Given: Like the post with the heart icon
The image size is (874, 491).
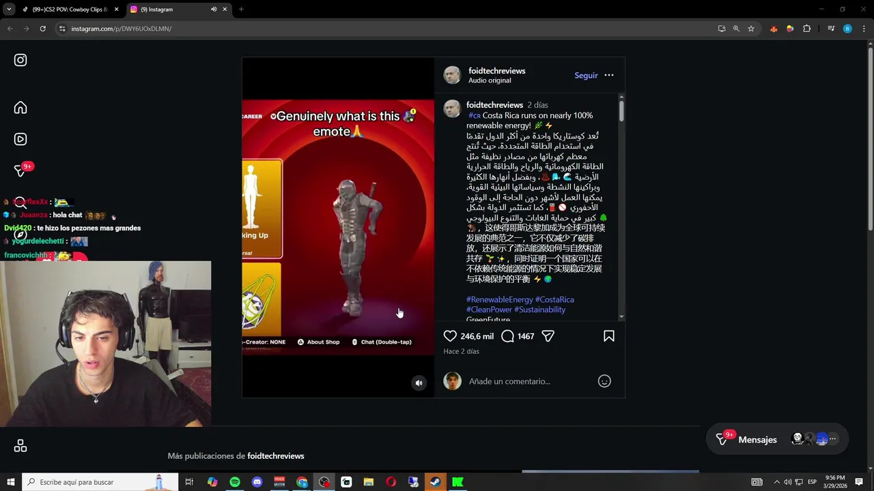Looking at the screenshot, I should [x=450, y=336].
